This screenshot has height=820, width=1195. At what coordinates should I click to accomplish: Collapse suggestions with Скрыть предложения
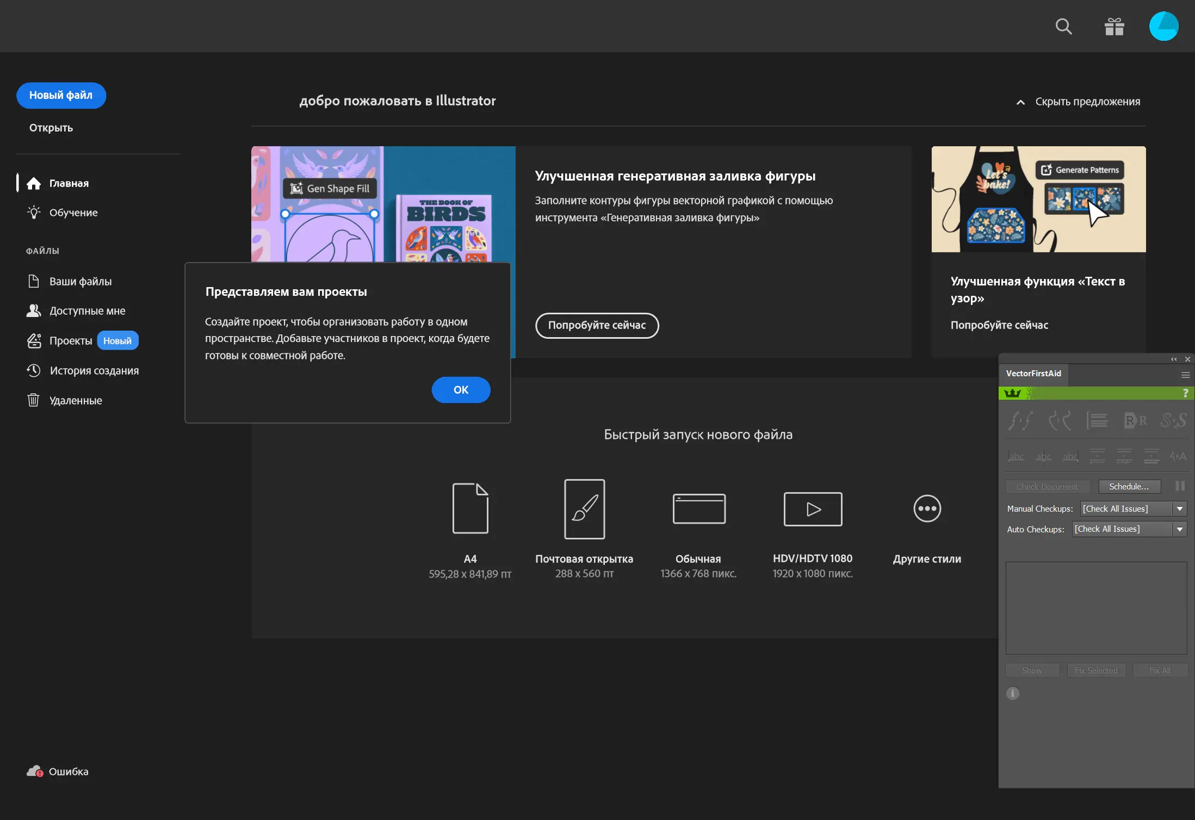pos(1079,102)
